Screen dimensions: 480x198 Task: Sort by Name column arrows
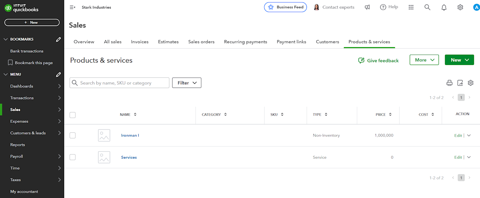click(135, 115)
